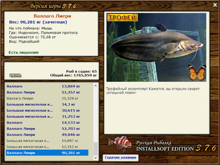Image resolution: width=220 pixels, height=165 pixels.
Task: Click the fish list scrollbar thumb
Action: click(95, 149)
